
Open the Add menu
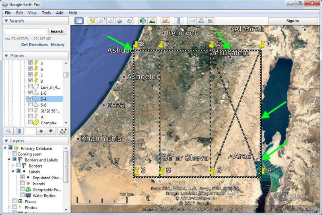(x=60, y=13)
